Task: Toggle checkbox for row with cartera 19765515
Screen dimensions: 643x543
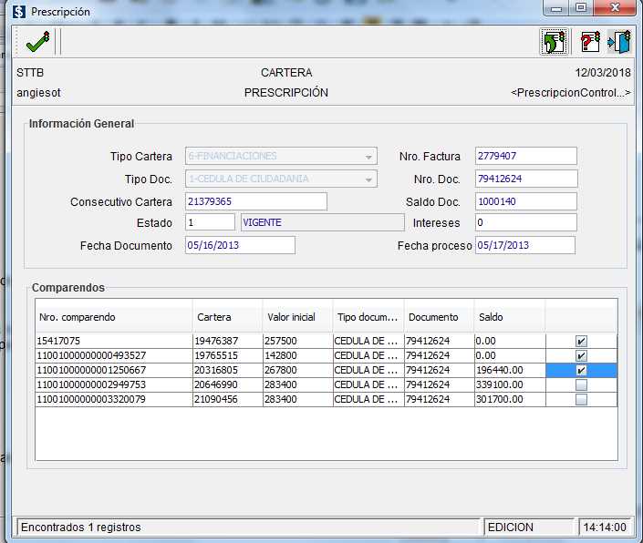Action: click(581, 355)
